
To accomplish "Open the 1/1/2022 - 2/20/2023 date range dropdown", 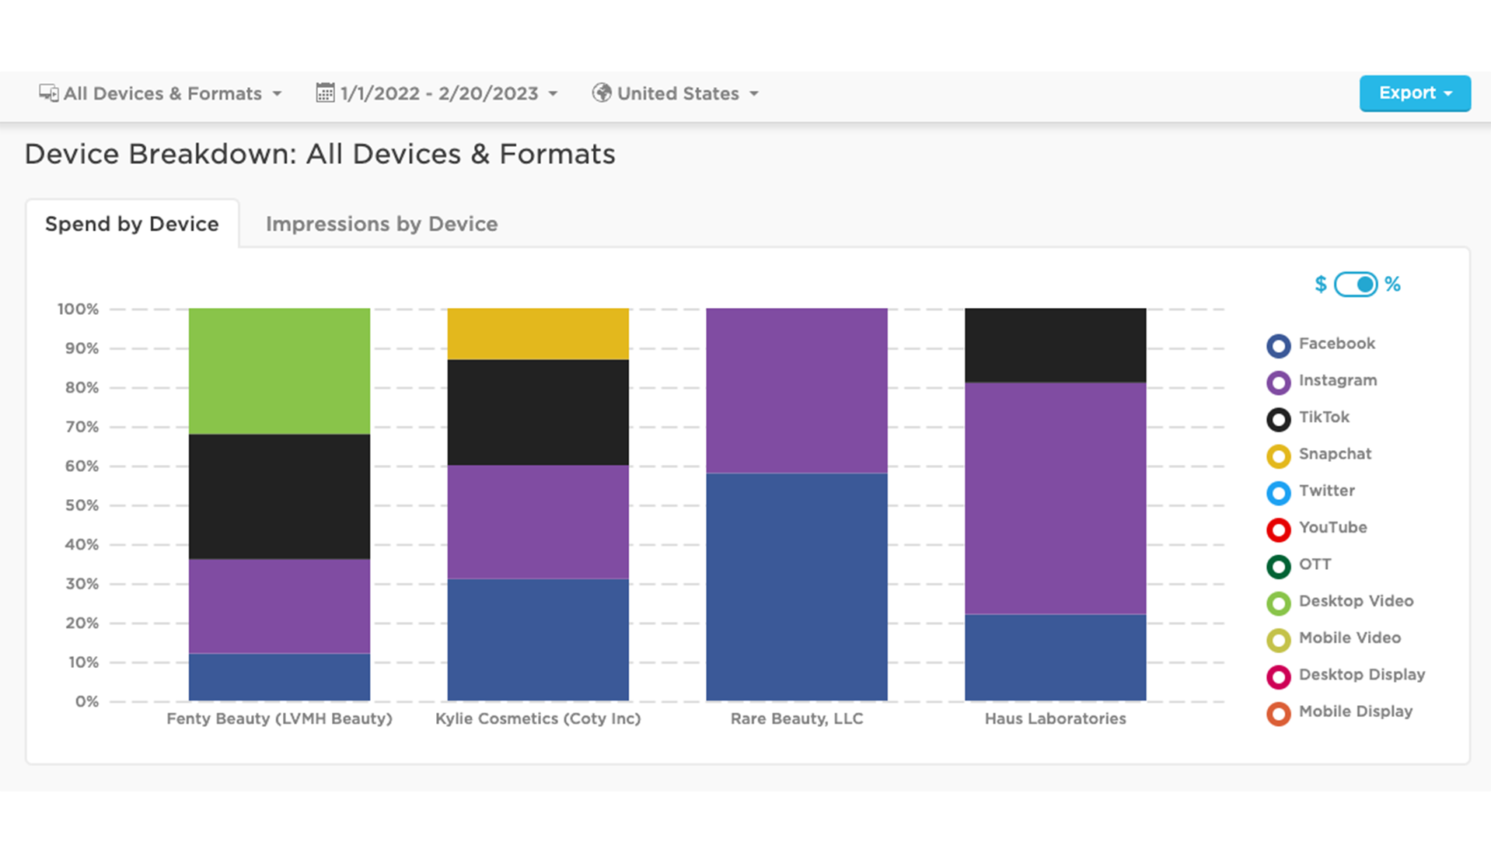I will pos(437,93).
